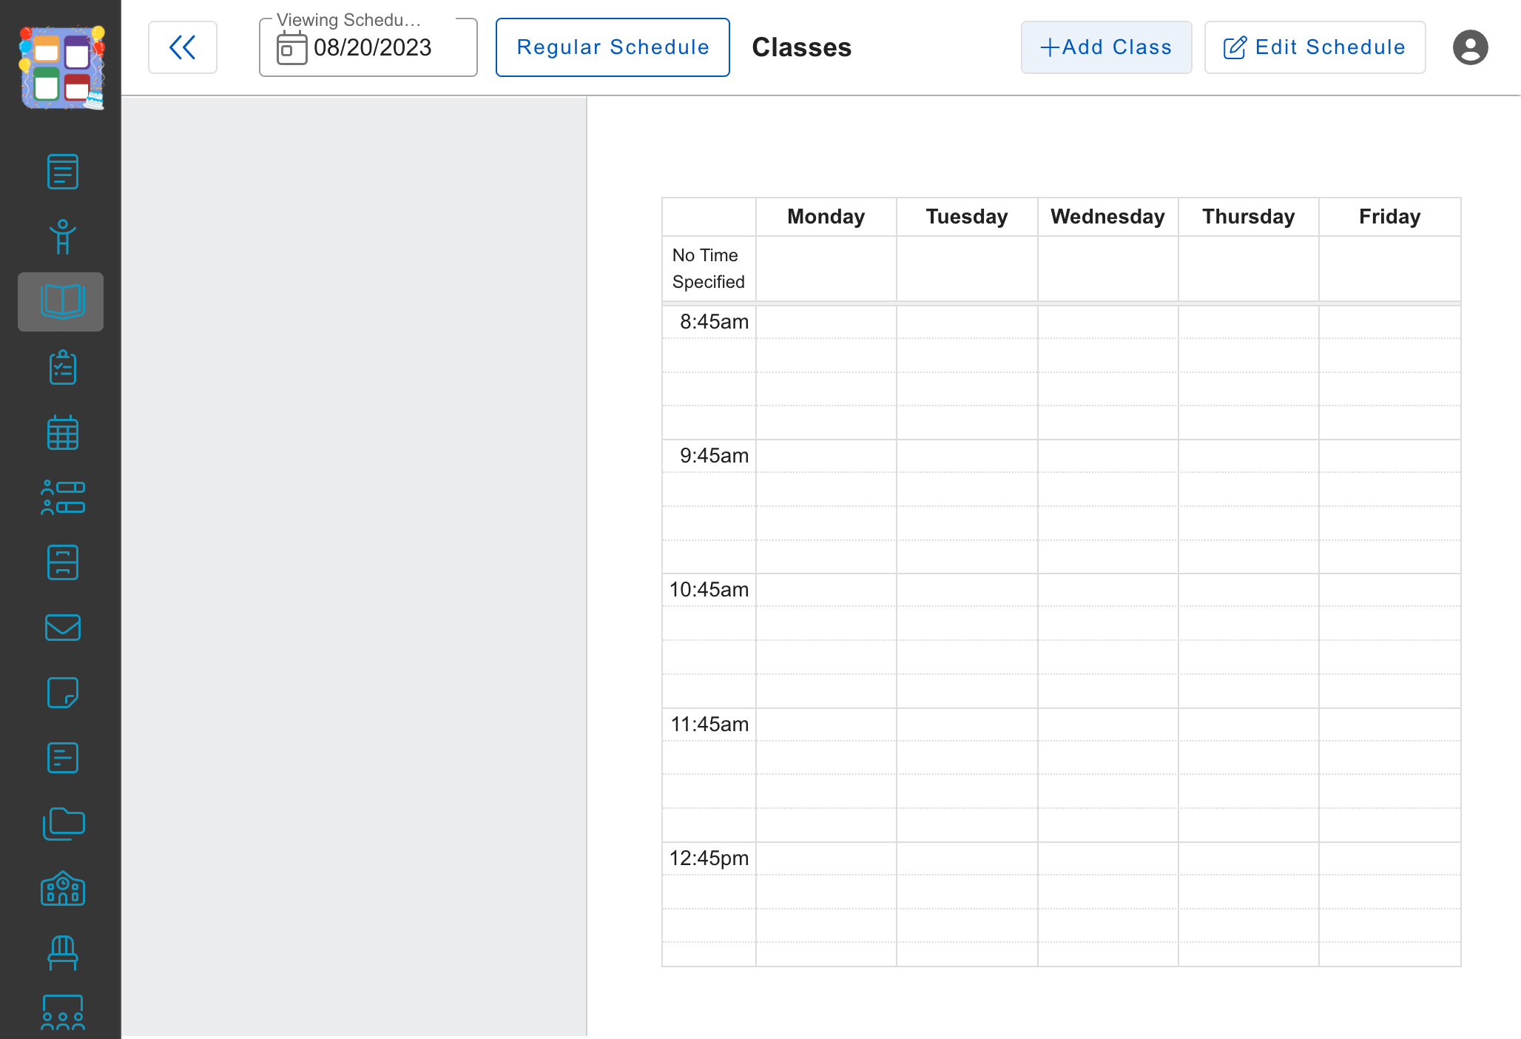Open the Regular Schedule selector
1521x1039 pixels.
tap(613, 47)
